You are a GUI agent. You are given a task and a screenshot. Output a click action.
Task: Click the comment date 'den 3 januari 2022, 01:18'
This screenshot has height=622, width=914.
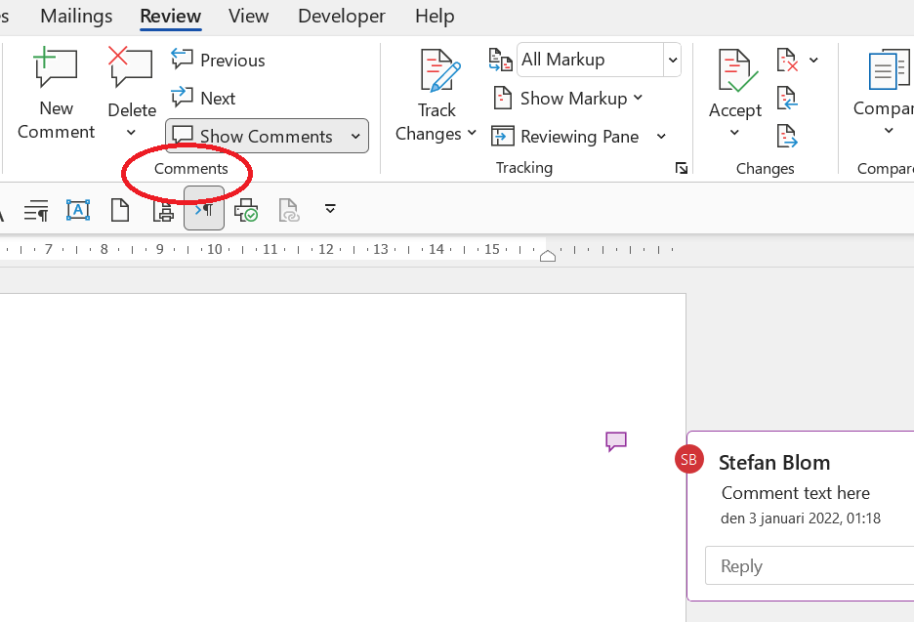point(801,518)
